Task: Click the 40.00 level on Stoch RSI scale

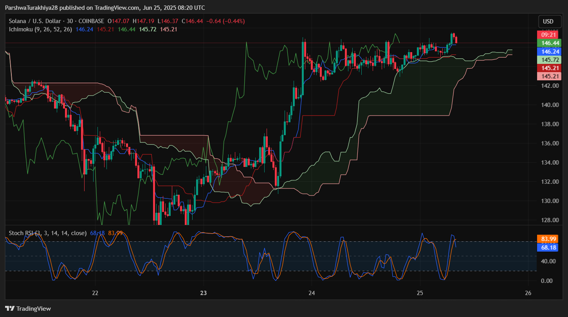Action: coord(549,261)
